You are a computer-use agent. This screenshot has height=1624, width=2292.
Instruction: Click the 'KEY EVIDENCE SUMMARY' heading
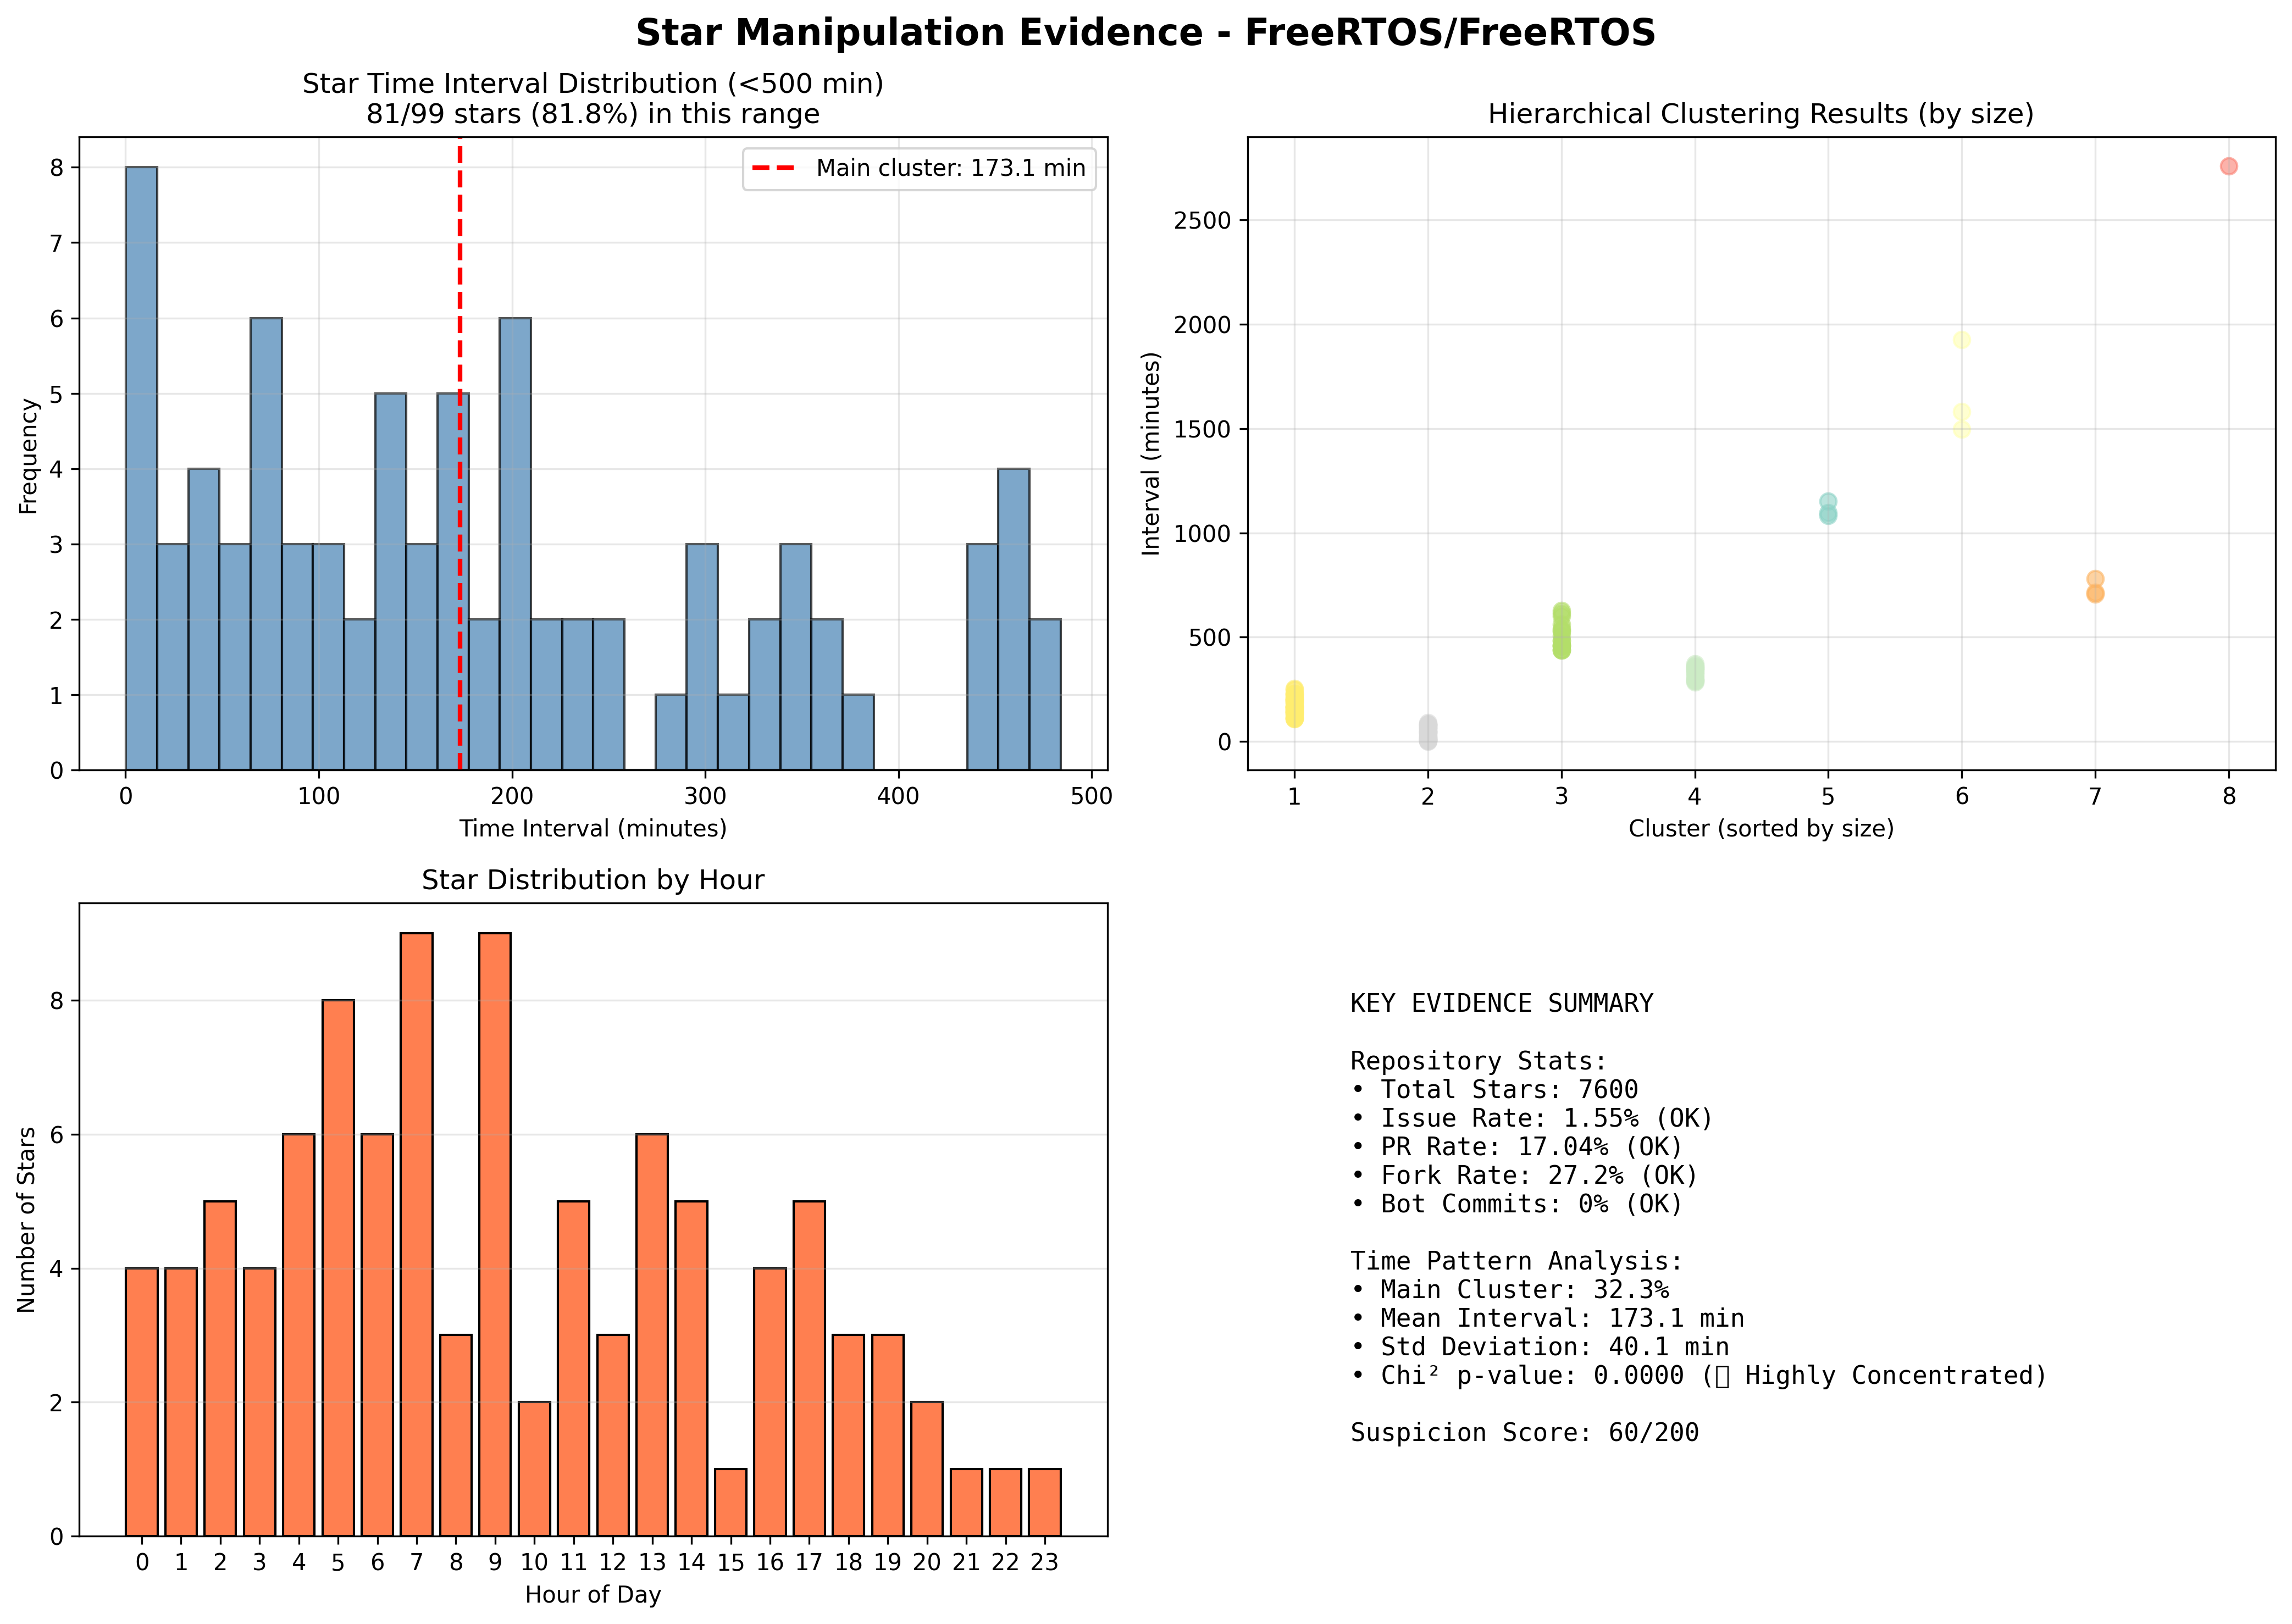click(1501, 1003)
